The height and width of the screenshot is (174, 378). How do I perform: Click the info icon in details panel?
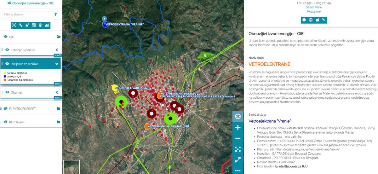(304, 20)
